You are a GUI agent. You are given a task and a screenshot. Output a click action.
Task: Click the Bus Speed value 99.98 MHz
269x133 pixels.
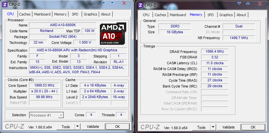click(x=44, y=97)
